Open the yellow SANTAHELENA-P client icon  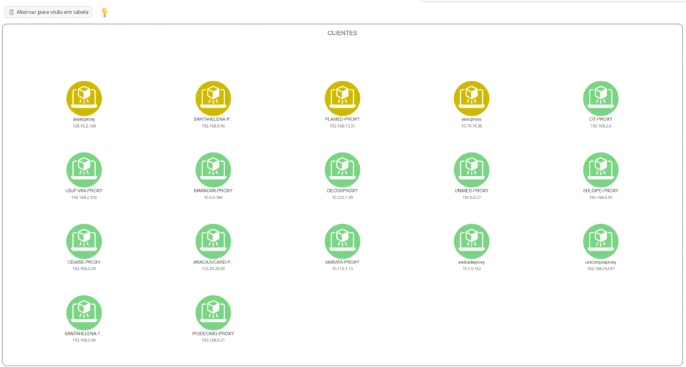coord(213,98)
